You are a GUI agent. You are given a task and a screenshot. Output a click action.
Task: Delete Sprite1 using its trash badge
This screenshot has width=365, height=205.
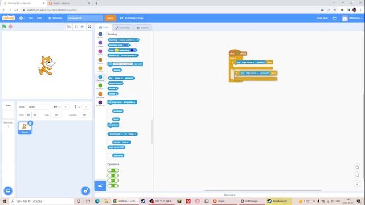30,123
